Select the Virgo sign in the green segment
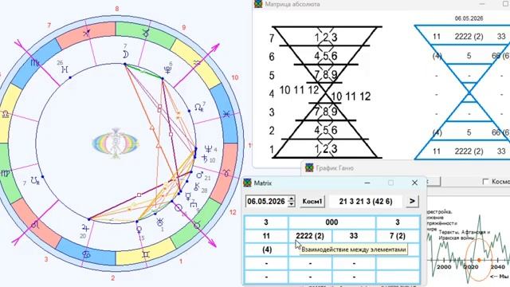The width and height of the screenshot is (510, 287). (6, 173)
